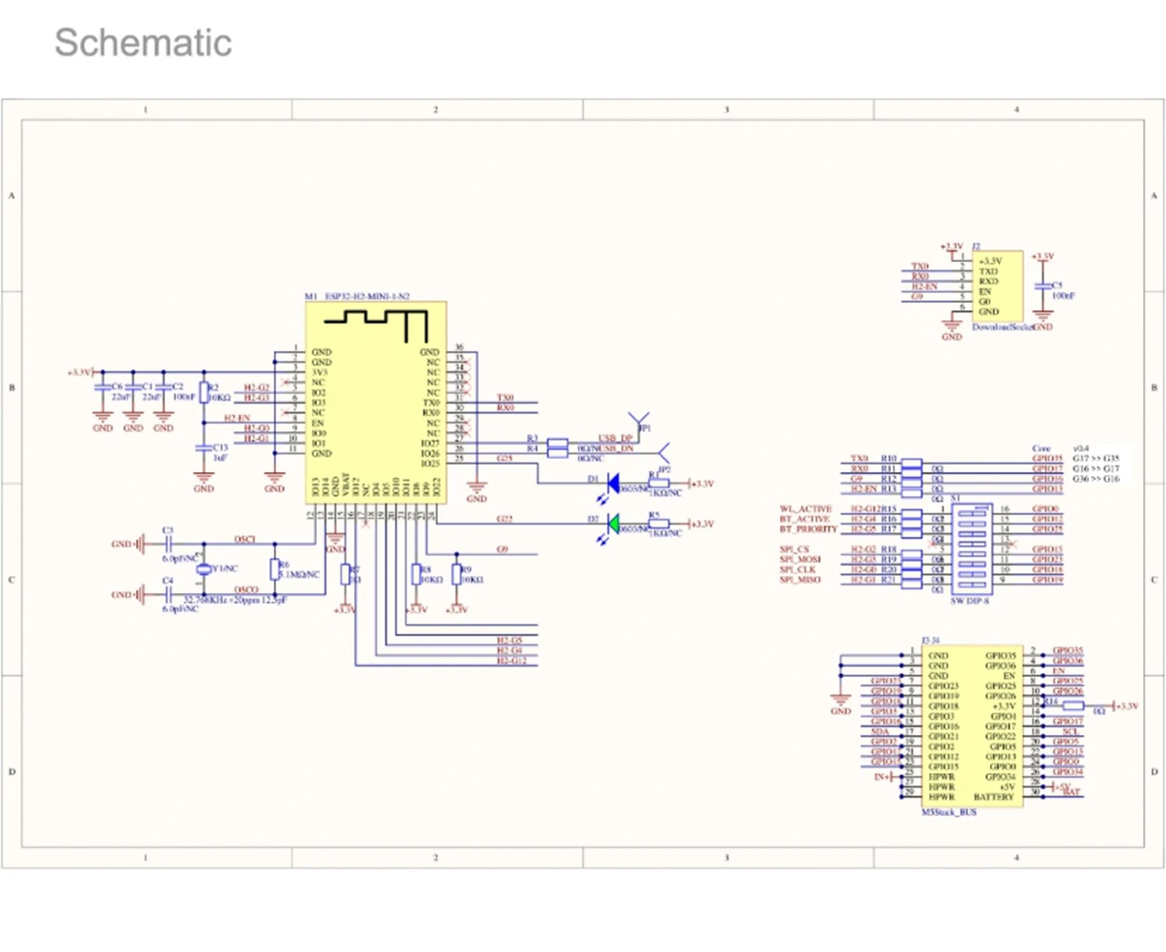Viewport: 1166px width, 952px height.
Task: Select capacitor C13 1uF symbol
Action: (203, 446)
